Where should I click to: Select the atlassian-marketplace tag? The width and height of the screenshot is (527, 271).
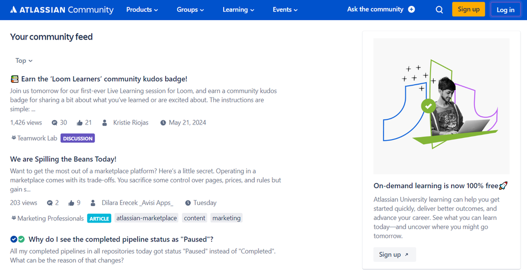click(147, 218)
